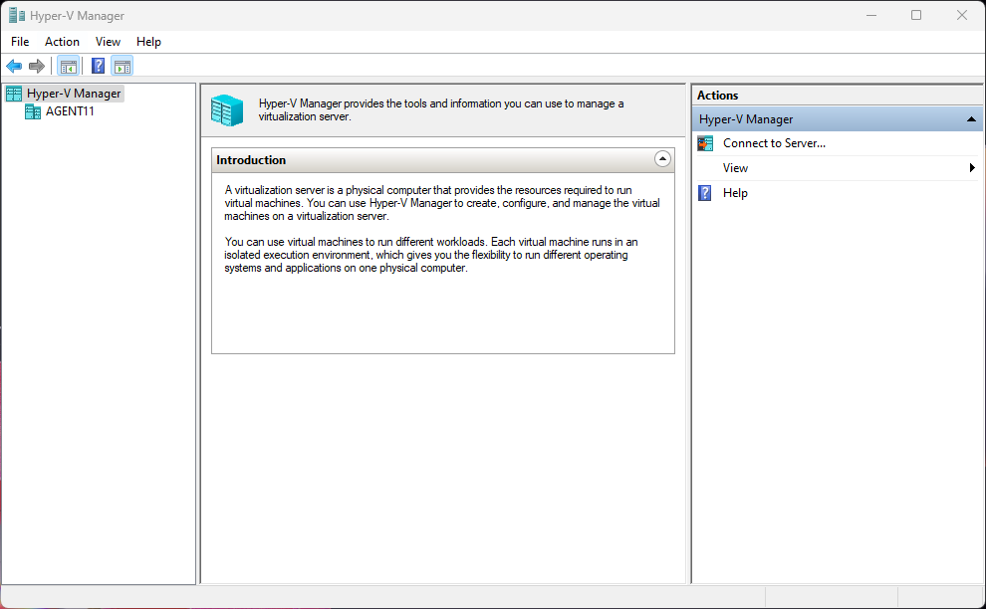This screenshot has height=609, width=986.
Task: Click the Help question mark toolbar icon
Action: pos(98,67)
